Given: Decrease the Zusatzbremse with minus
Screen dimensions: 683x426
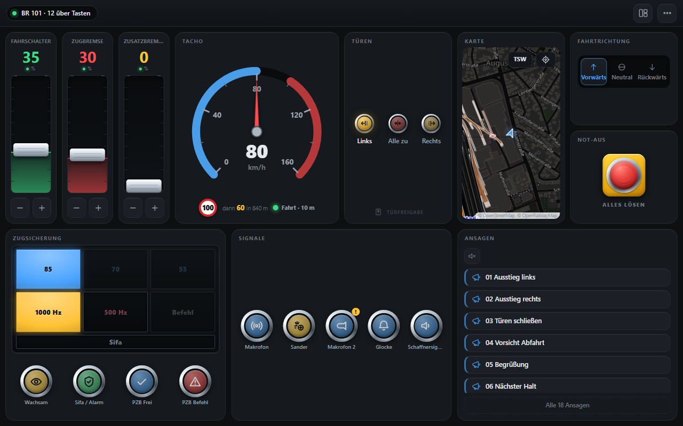Looking at the screenshot, I should (133, 208).
